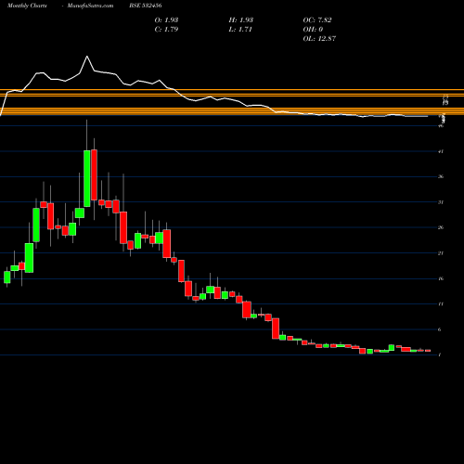Select the open value "O: 1.93"
The height and width of the screenshot is (464, 464).
(166, 19)
